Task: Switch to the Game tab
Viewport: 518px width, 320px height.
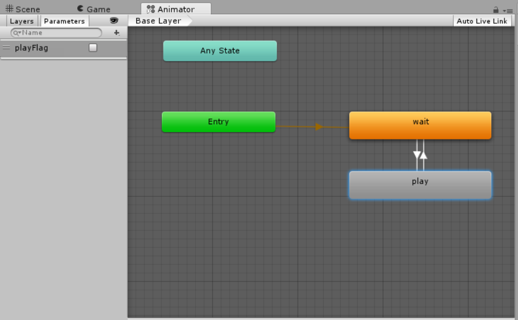Action: (94, 9)
